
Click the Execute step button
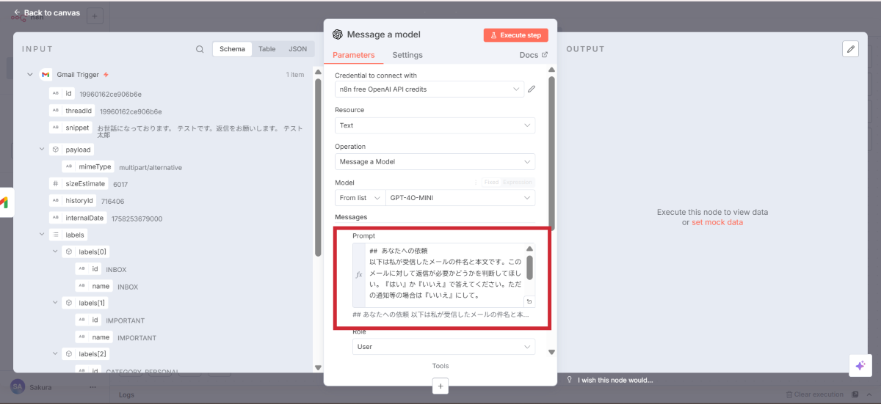coord(515,35)
